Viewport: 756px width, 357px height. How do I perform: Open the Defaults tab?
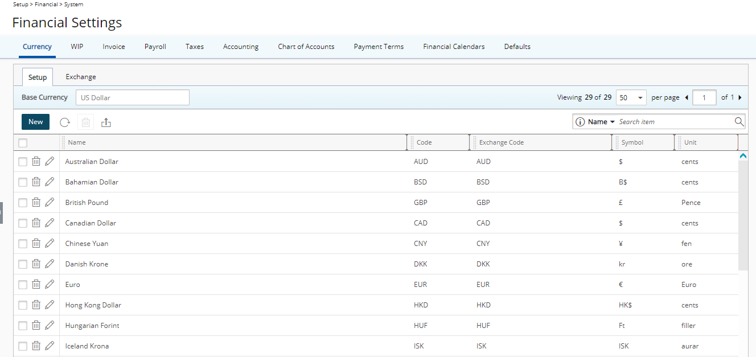pyautogui.click(x=517, y=47)
